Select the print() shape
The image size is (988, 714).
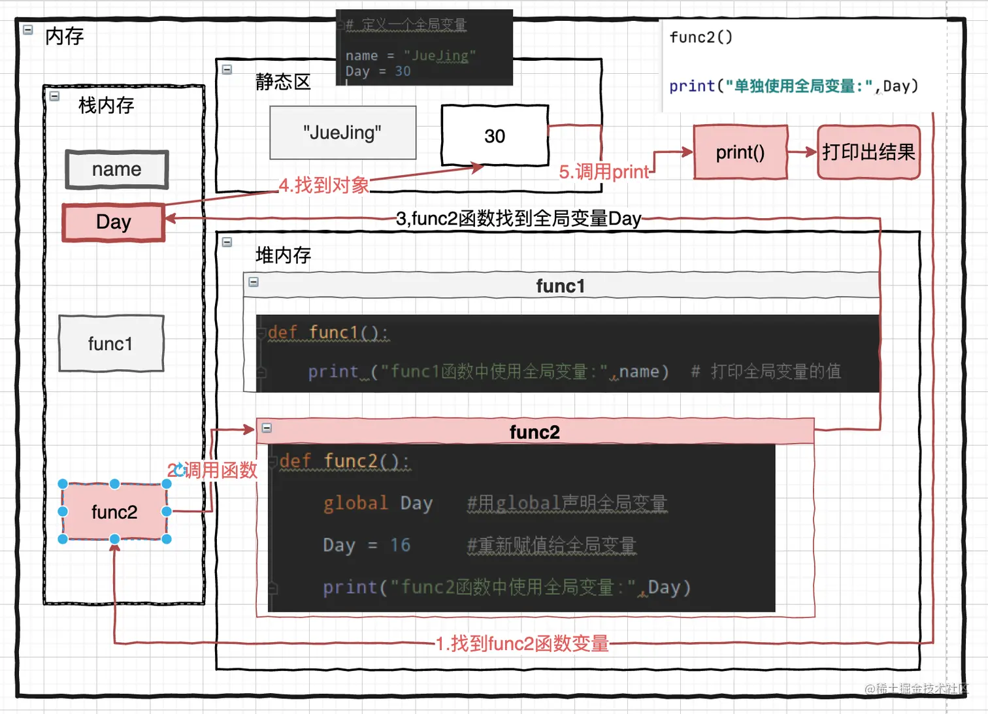coord(740,152)
